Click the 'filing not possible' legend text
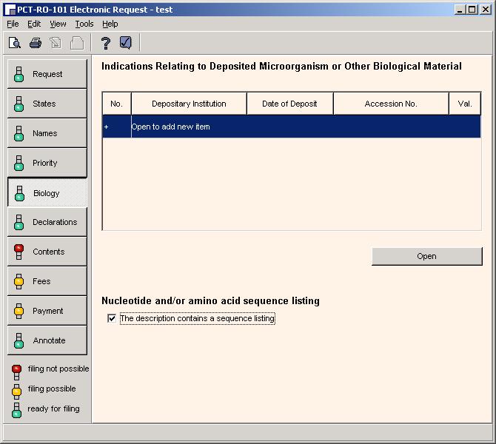The height and width of the screenshot is (444, 496). (x=58, y=369)
